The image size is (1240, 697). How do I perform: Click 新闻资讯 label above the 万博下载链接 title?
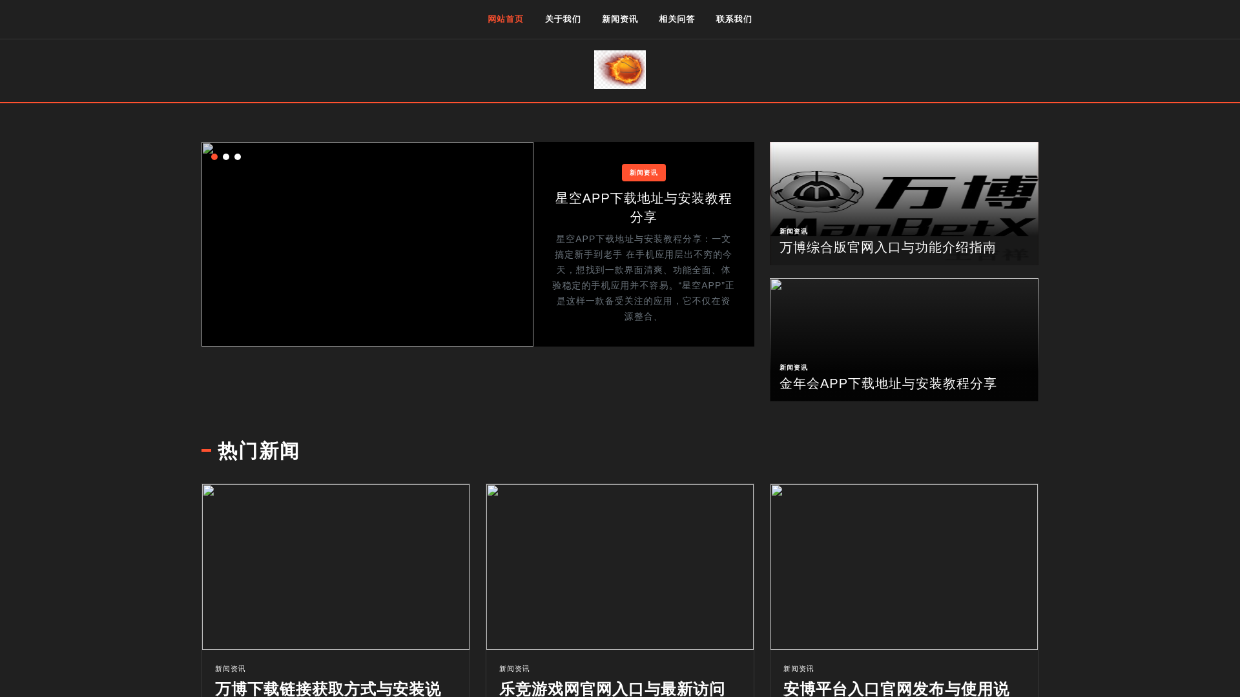tap(231, 669)
